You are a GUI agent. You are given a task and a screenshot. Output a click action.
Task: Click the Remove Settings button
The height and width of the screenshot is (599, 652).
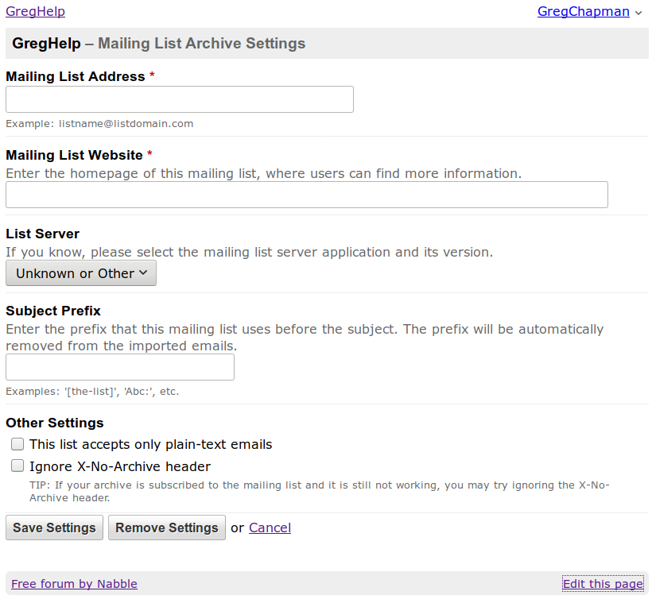pos(166,528)
